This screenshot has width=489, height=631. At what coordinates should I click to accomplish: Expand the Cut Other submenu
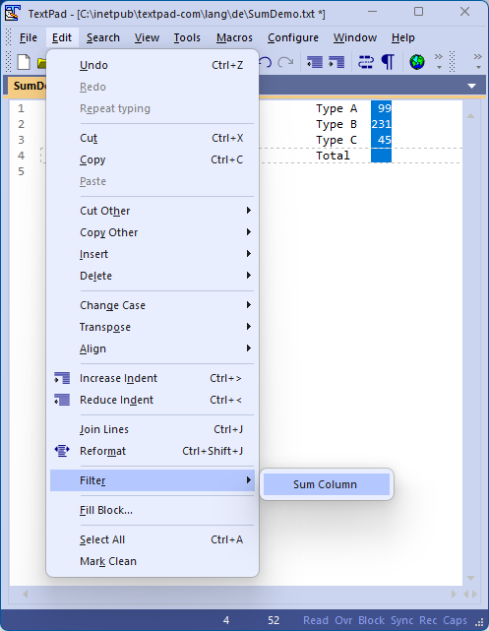click(153, 211)
